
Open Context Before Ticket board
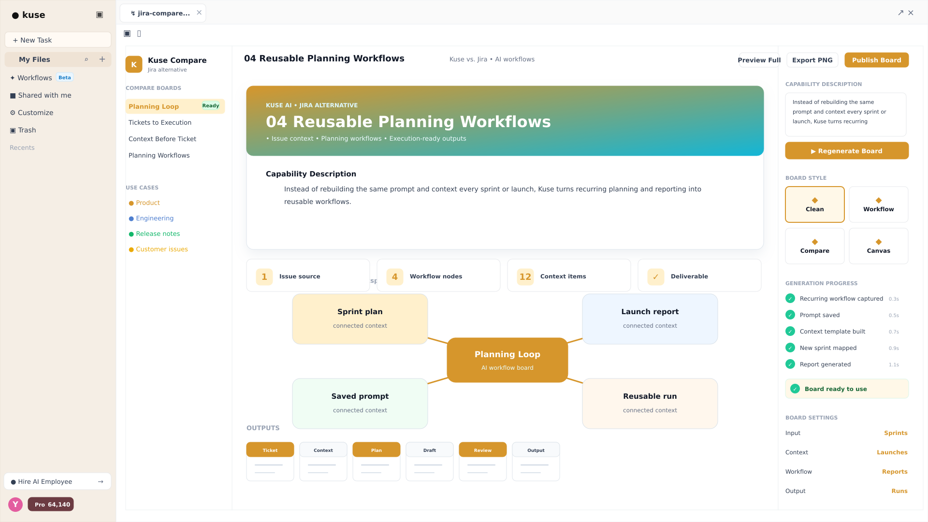pos(162,139)
